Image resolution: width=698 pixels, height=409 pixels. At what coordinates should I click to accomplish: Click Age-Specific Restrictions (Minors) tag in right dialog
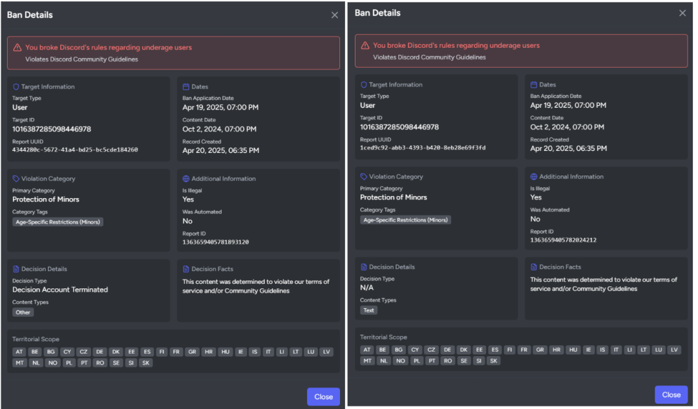click(405, 220)
